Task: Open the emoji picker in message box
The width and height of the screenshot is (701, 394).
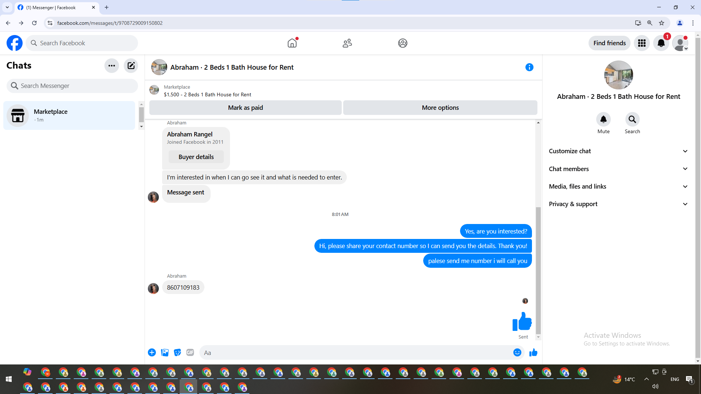Action: tap(517, 352)
